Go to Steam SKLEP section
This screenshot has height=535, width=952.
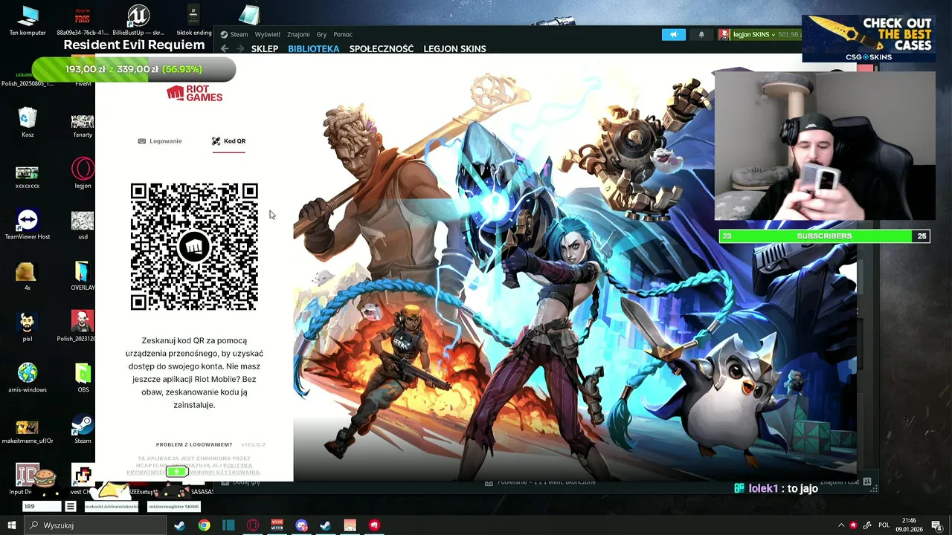click(265, 49)
